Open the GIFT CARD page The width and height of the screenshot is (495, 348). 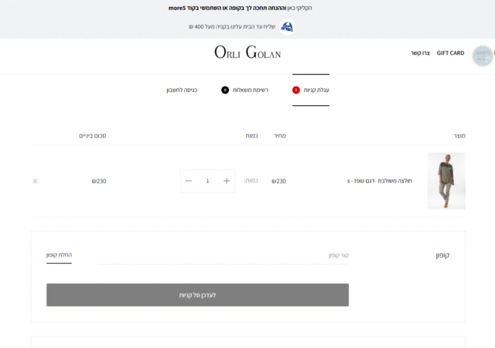point(450,53)
